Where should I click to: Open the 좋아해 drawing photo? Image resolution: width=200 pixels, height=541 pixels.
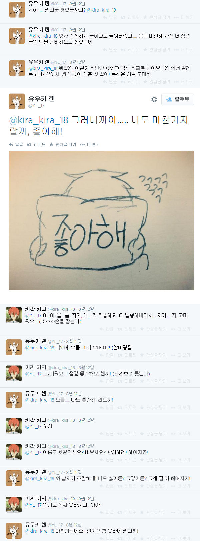click(101, 220)
